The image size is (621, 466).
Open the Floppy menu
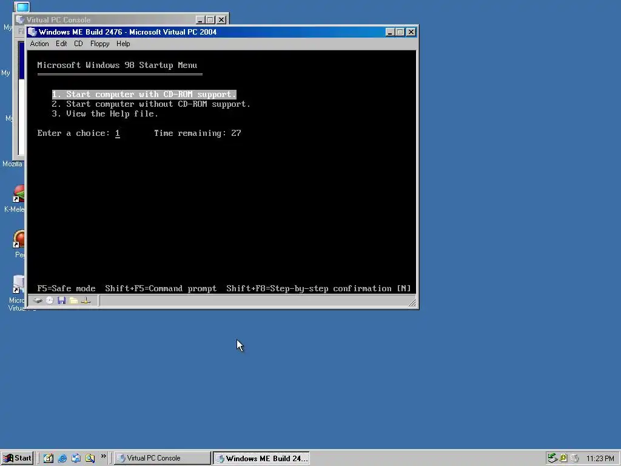99,44
